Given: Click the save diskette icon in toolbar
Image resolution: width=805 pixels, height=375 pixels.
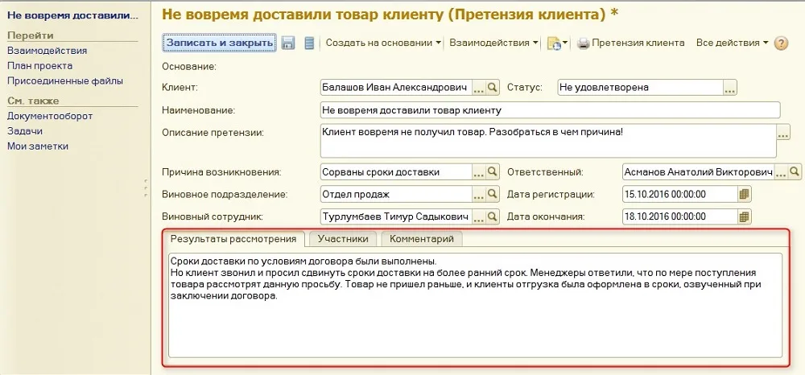Looking at the screenshot, I should click(288, 43).
